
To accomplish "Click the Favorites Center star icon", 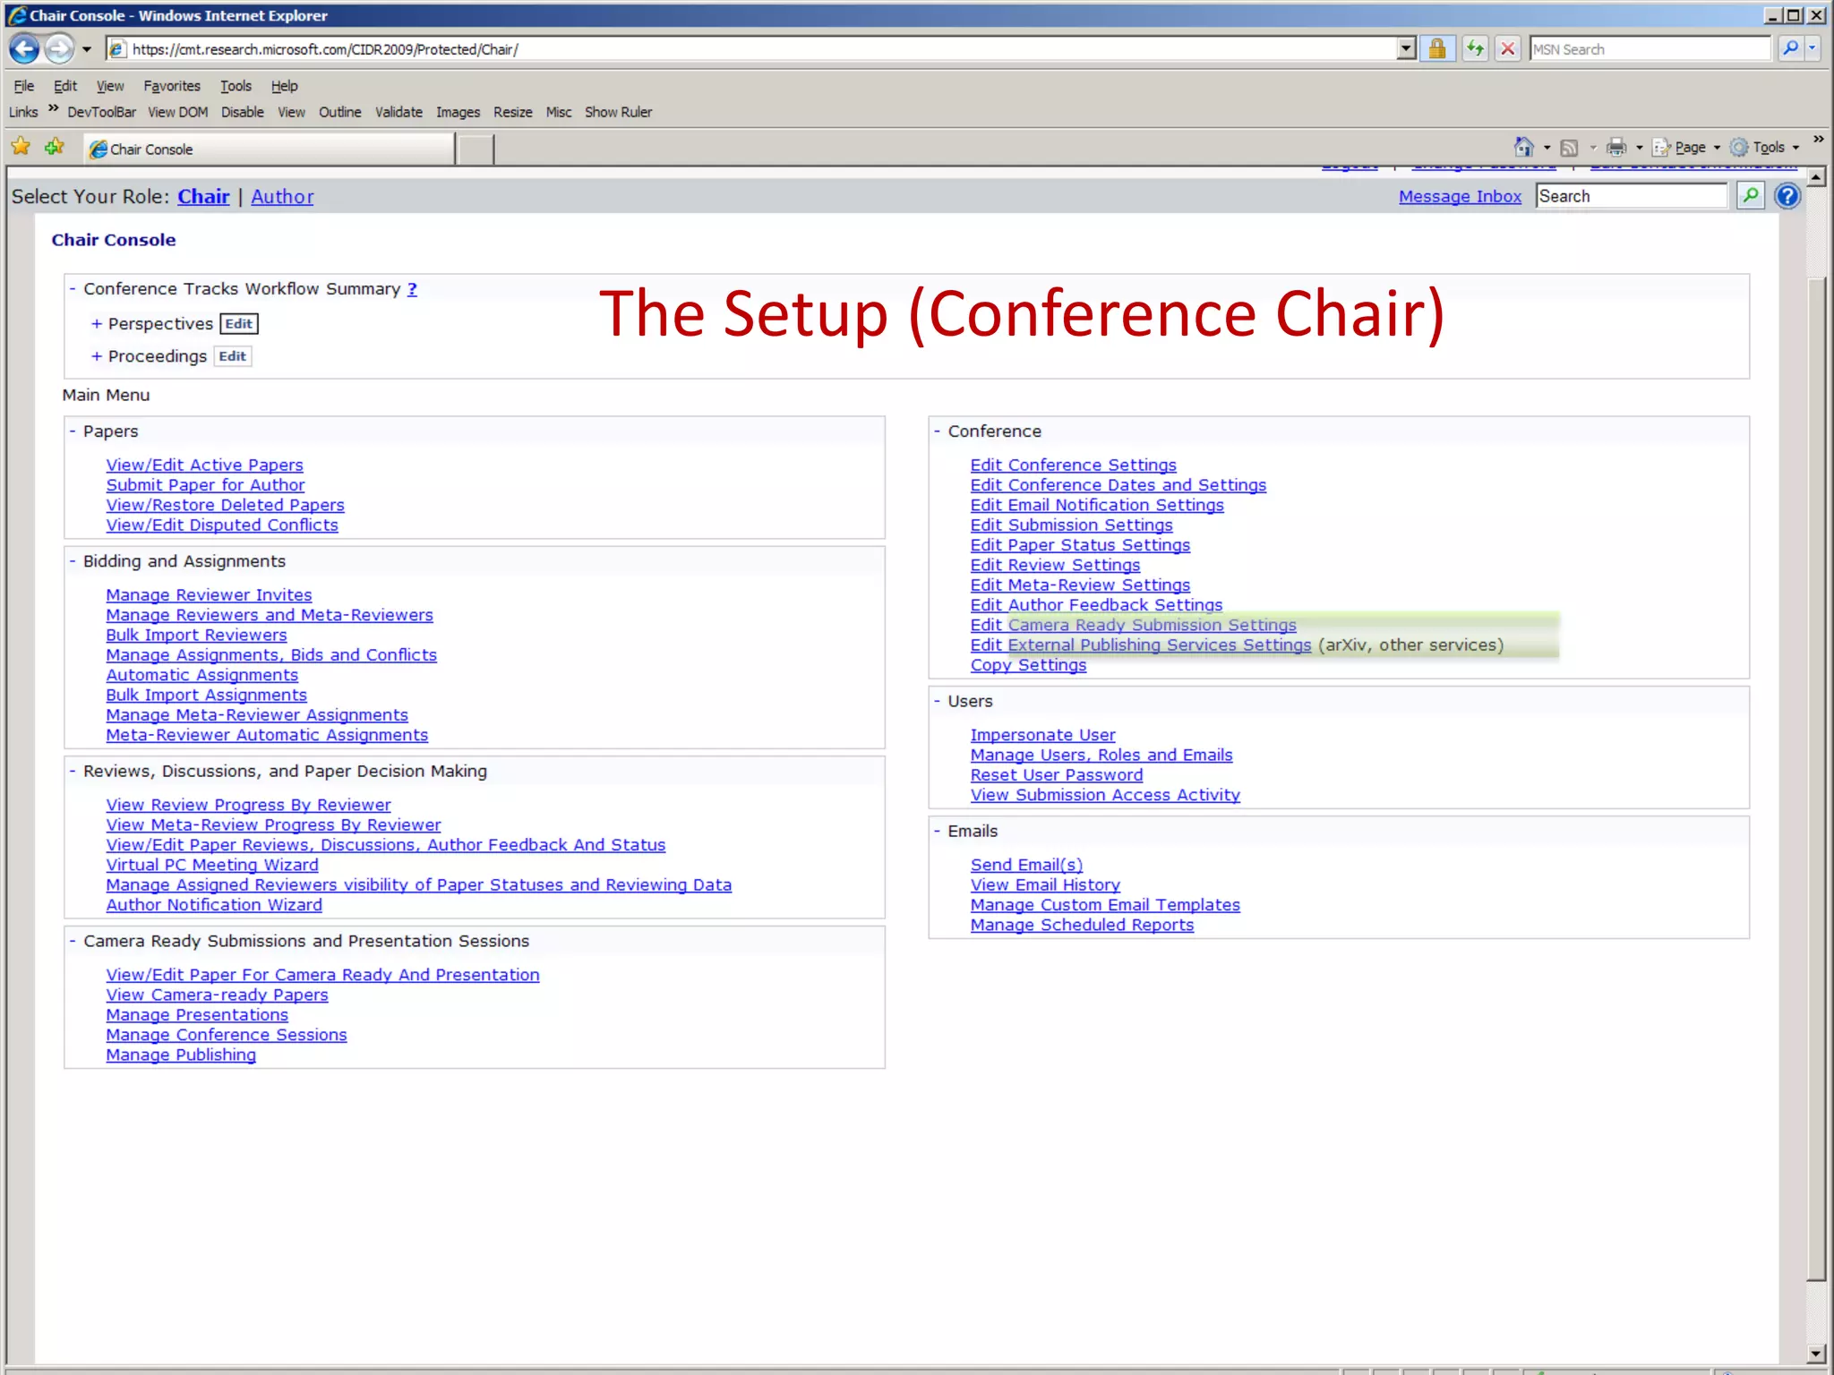I will click(x=21, y=147).
